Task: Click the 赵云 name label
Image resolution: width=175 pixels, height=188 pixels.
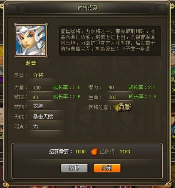Action: (x=31, y=63)
